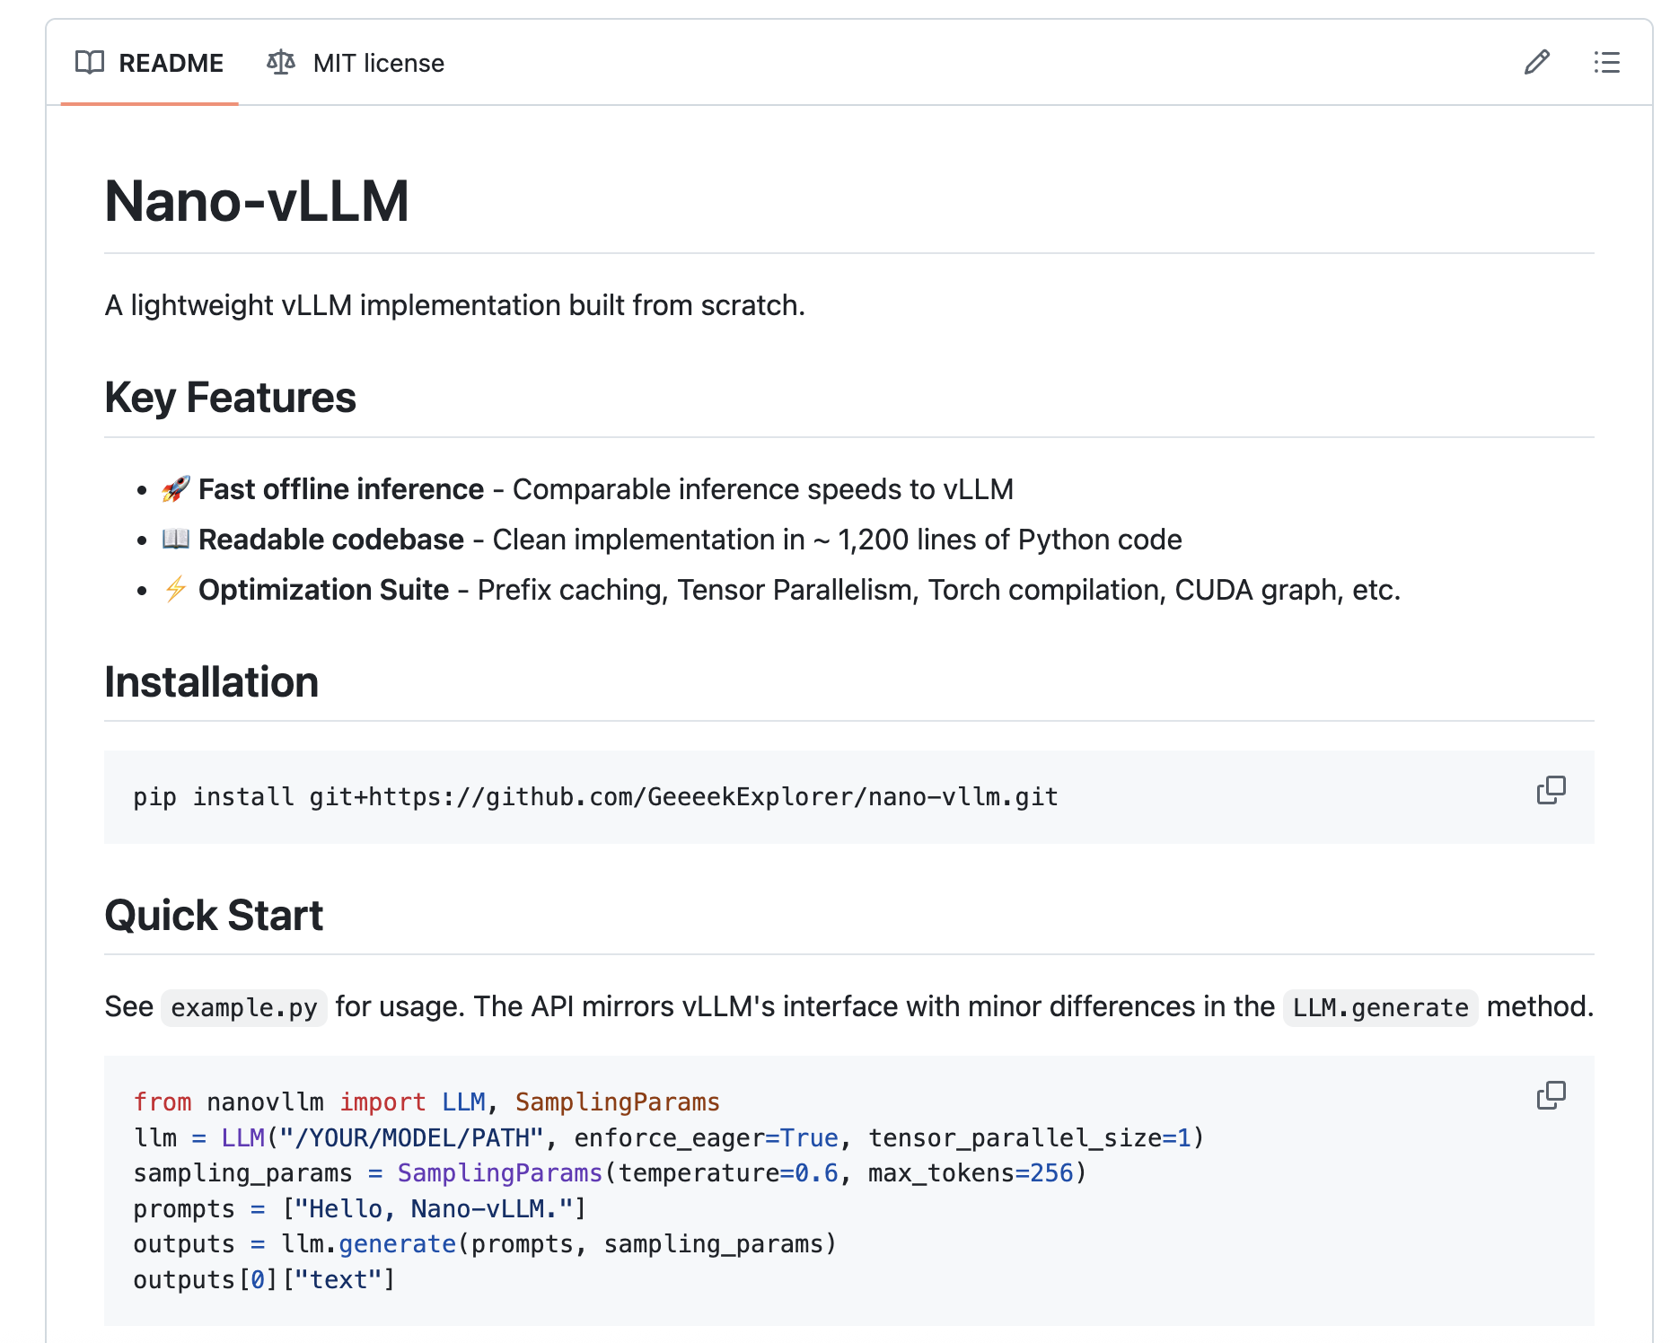Viewport: 1670px width, 1343px height.
Task: Click the lightning emoji before Optimization Suite
Action: click(x=176, y=590)
